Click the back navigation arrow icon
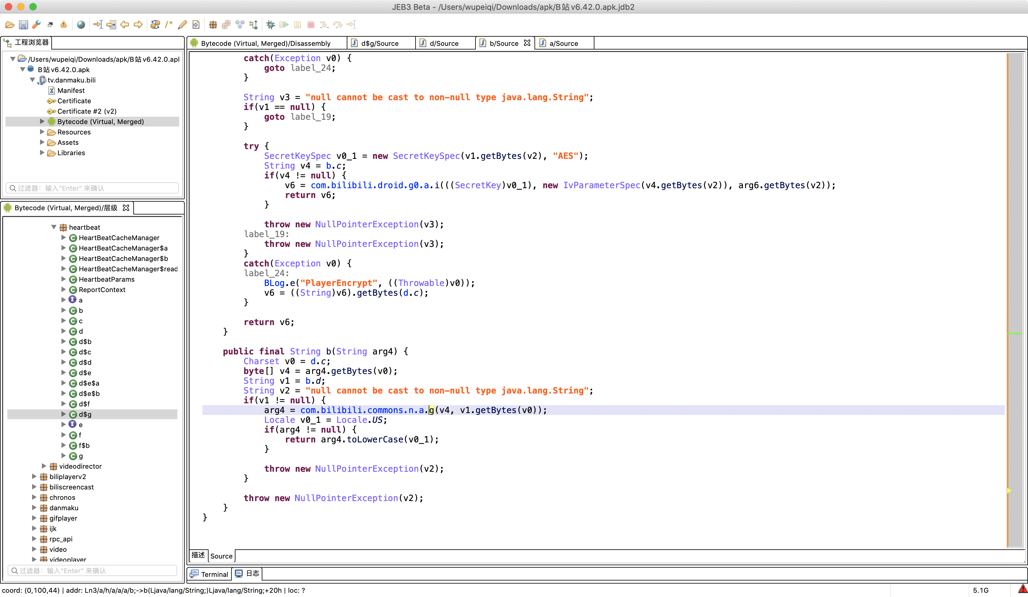The height and width of the screenshot is (597, 1028). tap(125, 25)
